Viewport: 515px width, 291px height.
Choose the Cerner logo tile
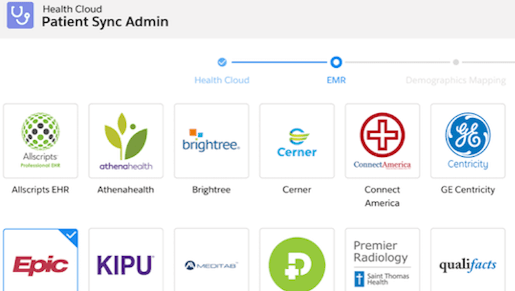[297, 141]
